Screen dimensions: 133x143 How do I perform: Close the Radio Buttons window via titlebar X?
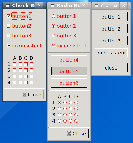click(84, 6)
